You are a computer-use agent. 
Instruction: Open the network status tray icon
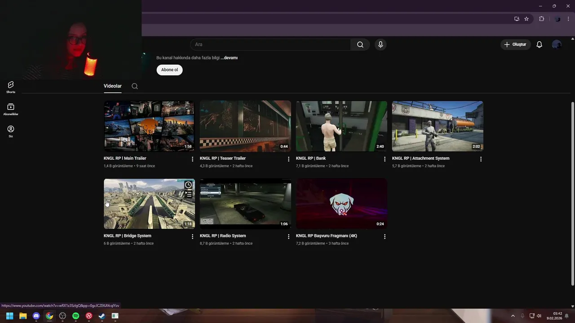[532, 316]
